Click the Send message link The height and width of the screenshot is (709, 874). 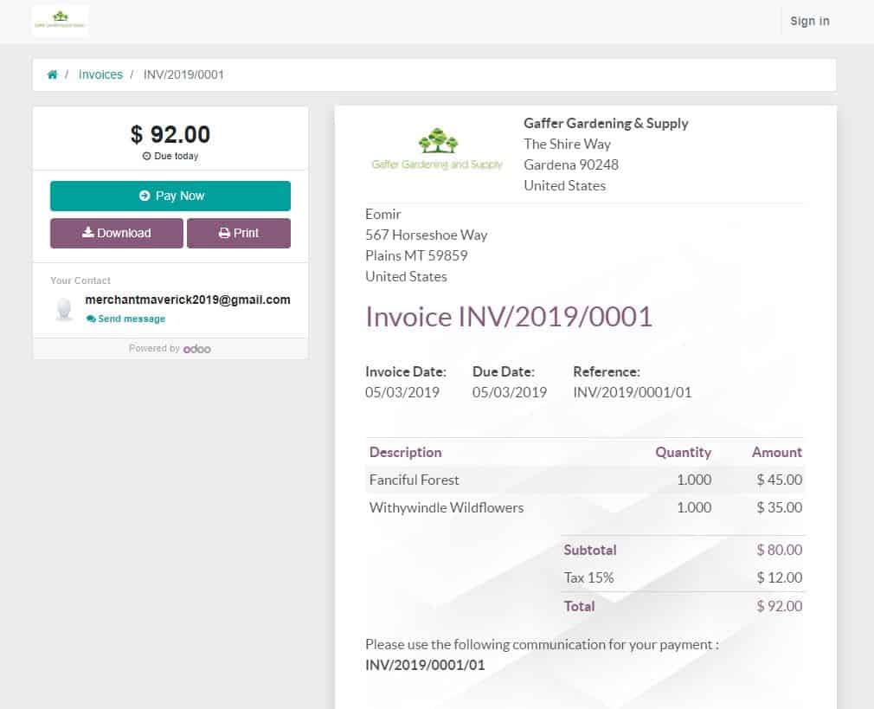[126, 319]
